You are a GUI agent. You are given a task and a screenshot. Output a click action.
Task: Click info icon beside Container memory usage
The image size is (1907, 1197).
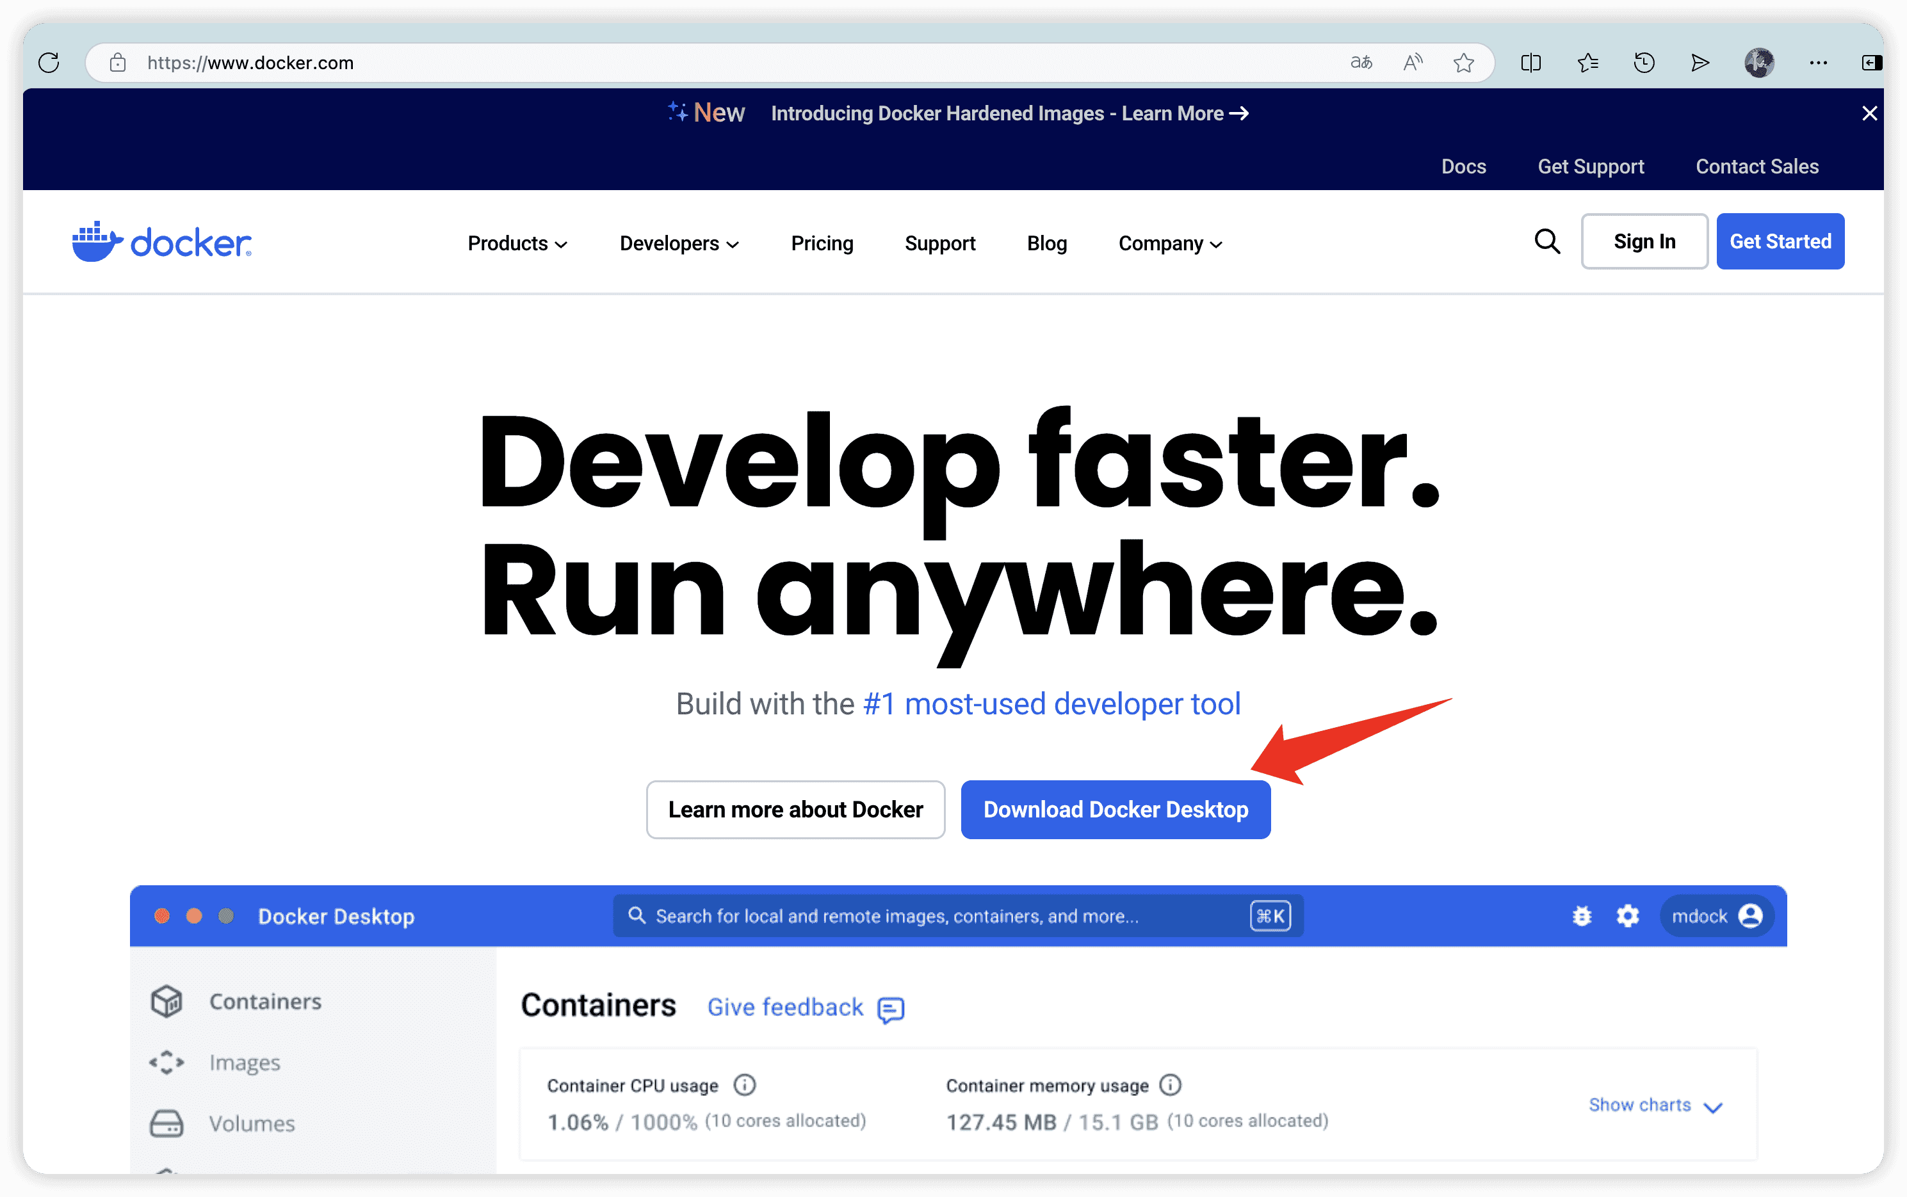1170,1084
